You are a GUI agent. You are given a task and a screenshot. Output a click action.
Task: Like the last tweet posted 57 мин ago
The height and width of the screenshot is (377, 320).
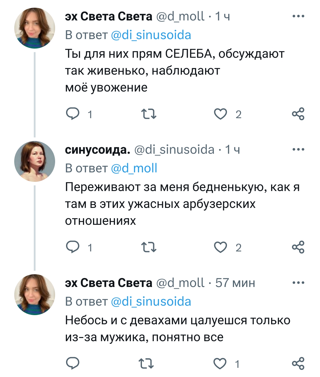(x=220, y=364)
